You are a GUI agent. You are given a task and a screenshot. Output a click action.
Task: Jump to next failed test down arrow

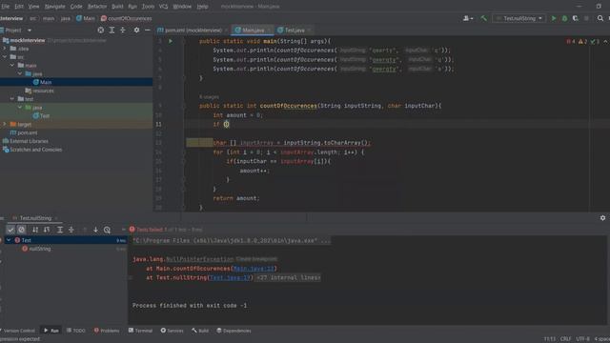95,230
